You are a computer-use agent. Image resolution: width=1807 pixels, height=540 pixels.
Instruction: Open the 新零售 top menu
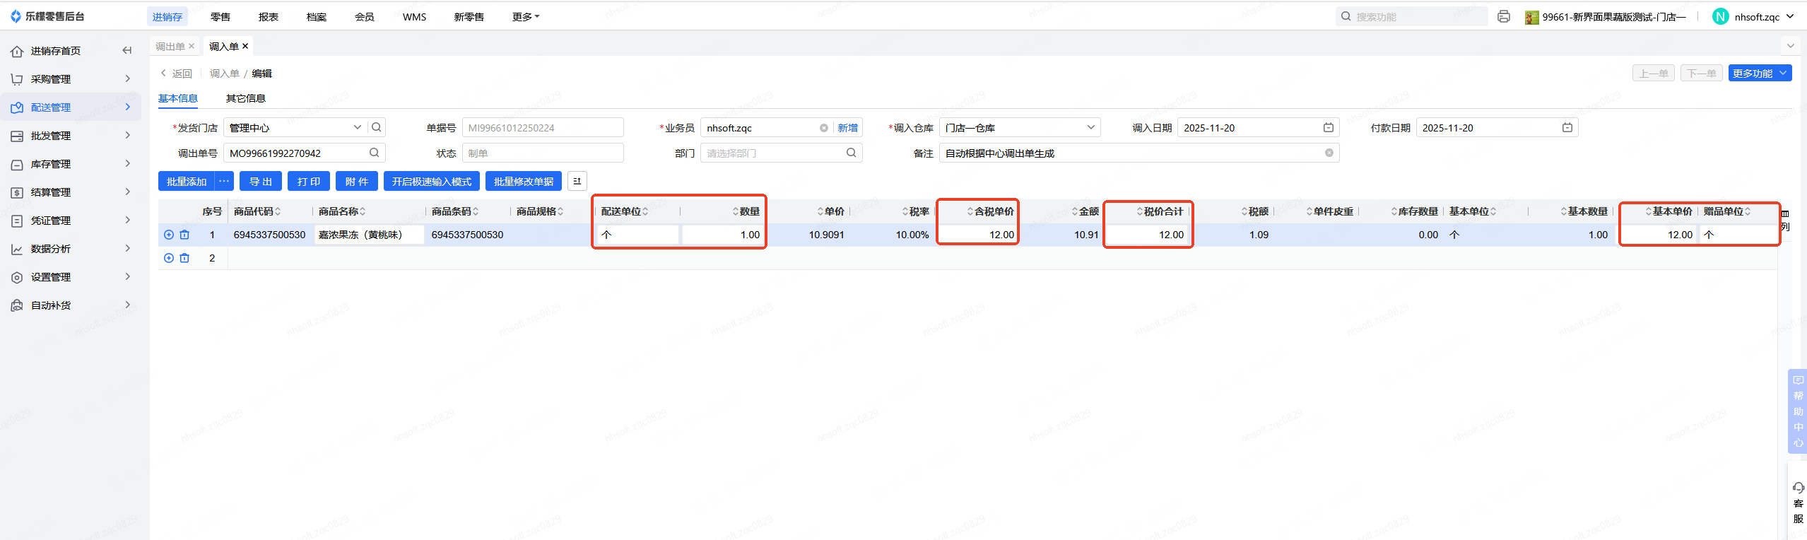point(469,16)
